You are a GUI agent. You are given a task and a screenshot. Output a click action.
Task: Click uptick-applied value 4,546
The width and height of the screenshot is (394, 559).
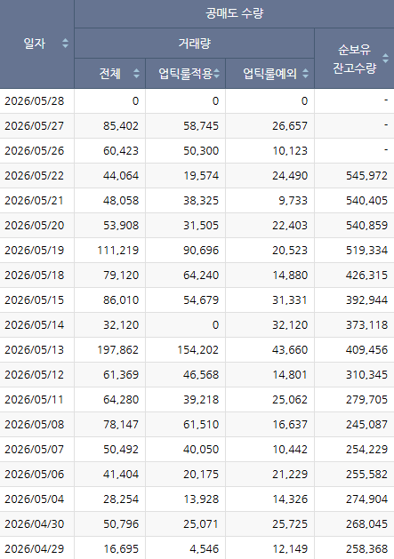click(x=205, y=549)
